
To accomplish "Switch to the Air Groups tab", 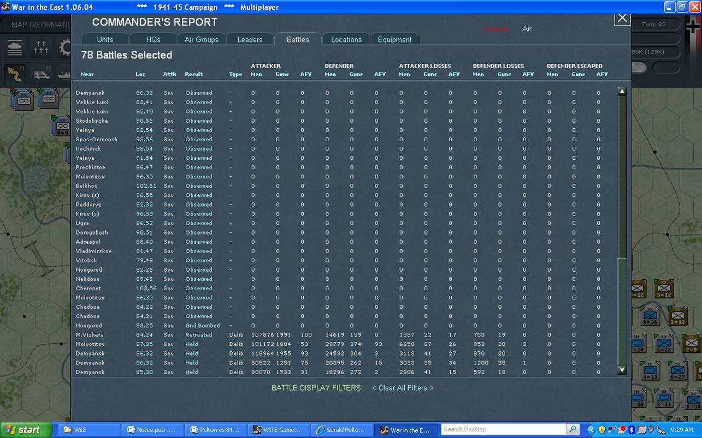I will click(201, 39).
